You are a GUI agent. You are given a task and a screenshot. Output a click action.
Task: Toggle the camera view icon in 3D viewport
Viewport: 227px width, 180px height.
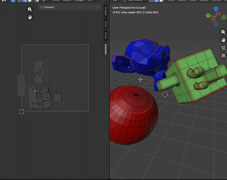[x=223, y=48]
